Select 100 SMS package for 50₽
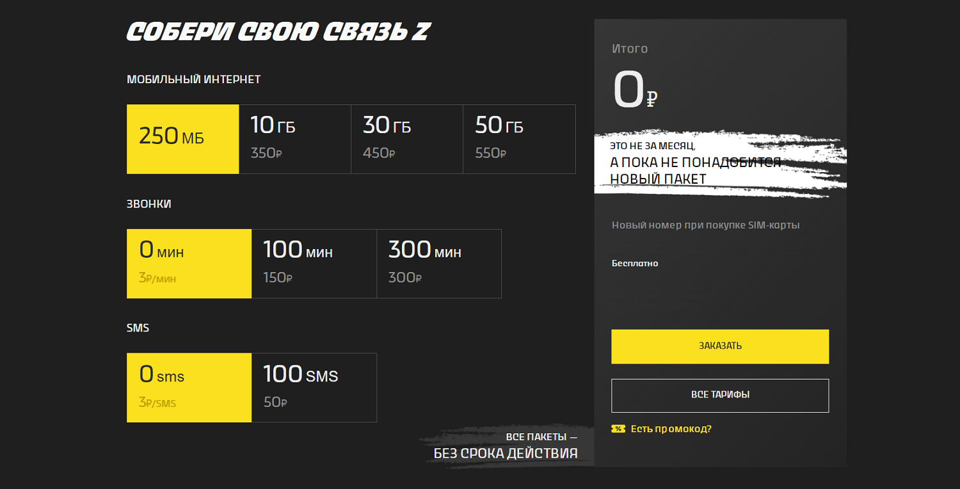This screenshot has width=960, height=489. click(x=314, y=388)
